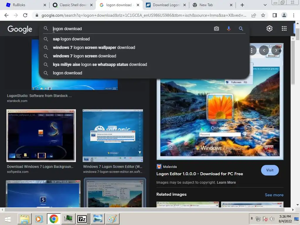The image size is (300, 225).
Task: Show next image in preview panel
Action: [x=276, y=50]
